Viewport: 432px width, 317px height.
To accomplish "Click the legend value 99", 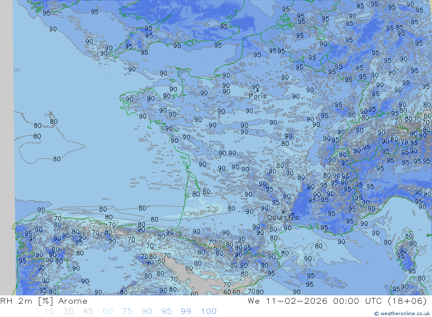I will [x=186, y=311].
